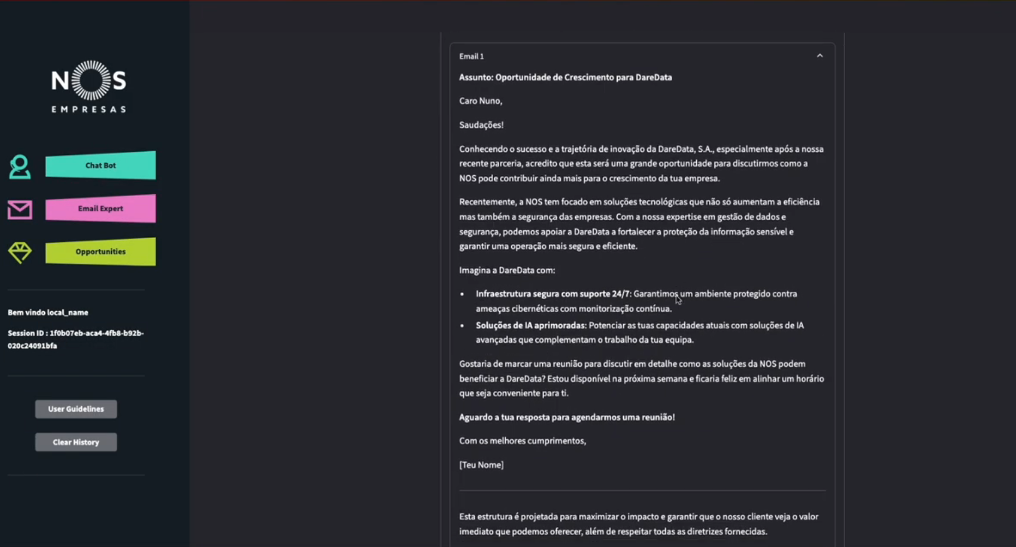This screenshot has height=547, width=1016.
Task: Open the Email Expert page
Action: pyautogui.click(x=100, y=209)
